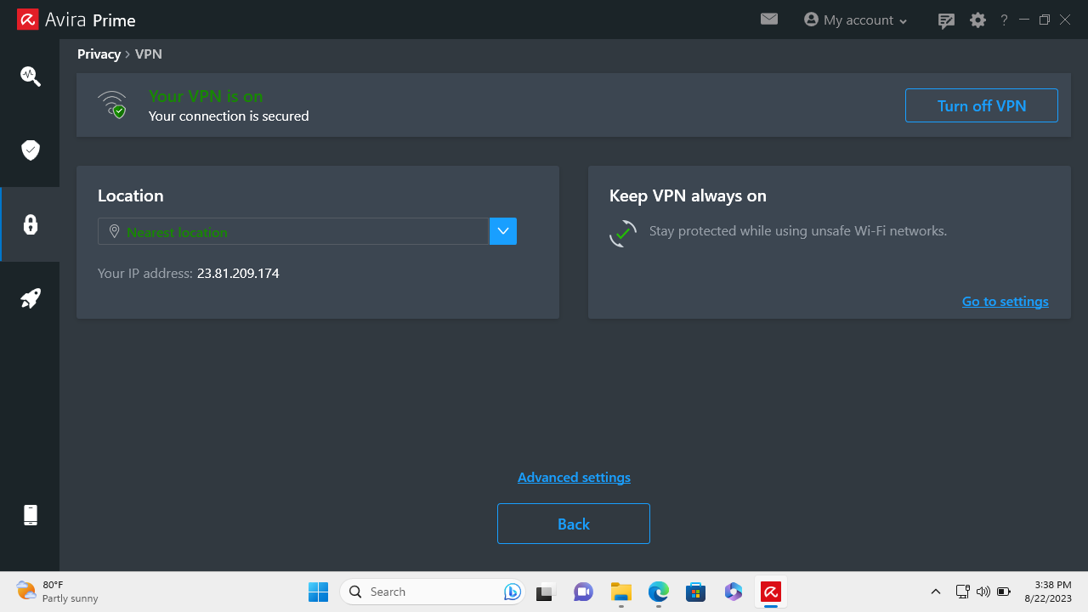Viewport: 1088px width, 612px height.
Task: Open the Performance rocket sidebar icon
Action: 31,298
